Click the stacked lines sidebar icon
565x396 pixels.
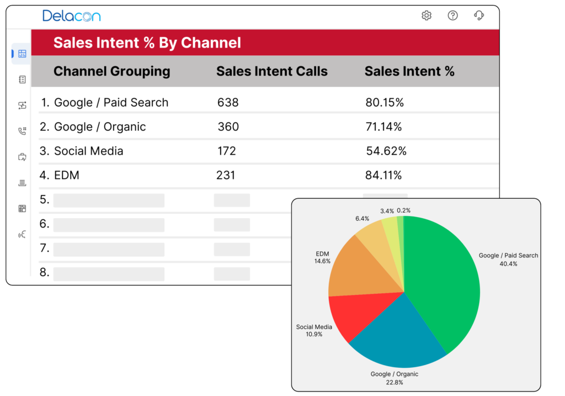point(22,183)
